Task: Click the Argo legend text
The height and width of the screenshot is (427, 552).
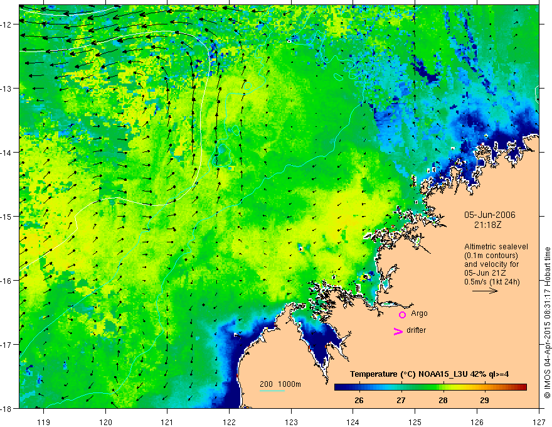Action: click(x=419, y=313)
